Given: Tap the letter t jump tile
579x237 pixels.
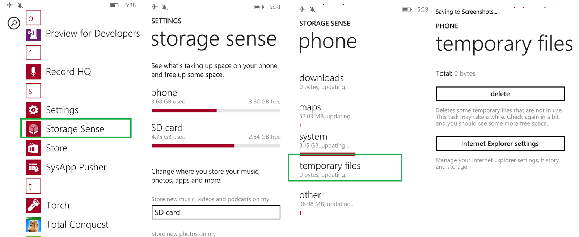Looking at the screenshot, I should 33,186.
